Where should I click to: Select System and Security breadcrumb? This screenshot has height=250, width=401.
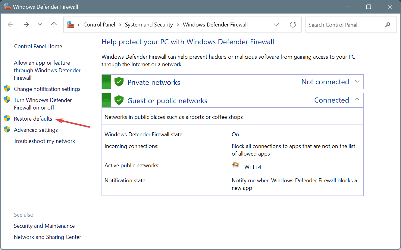click(149, 25)
